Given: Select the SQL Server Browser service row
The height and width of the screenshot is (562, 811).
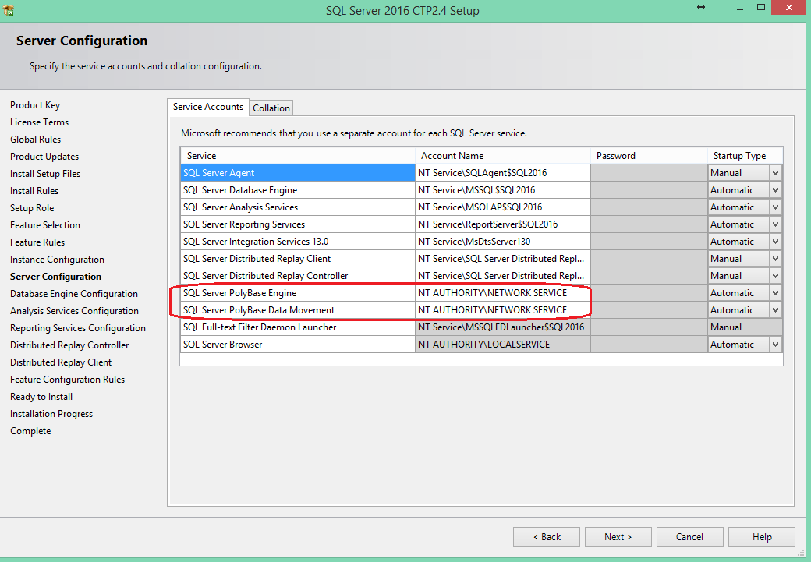Looking at the screenshot, I should click(x=298, y=345).
